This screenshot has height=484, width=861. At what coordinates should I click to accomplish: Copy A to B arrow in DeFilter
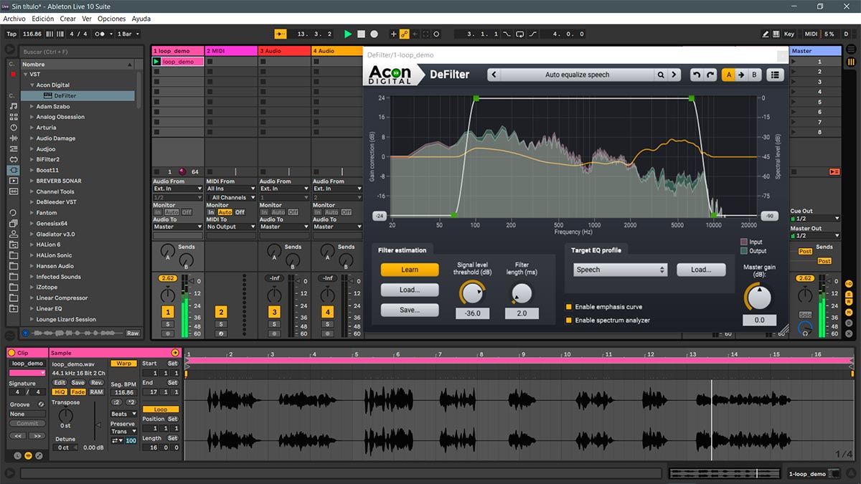(741, 75)
